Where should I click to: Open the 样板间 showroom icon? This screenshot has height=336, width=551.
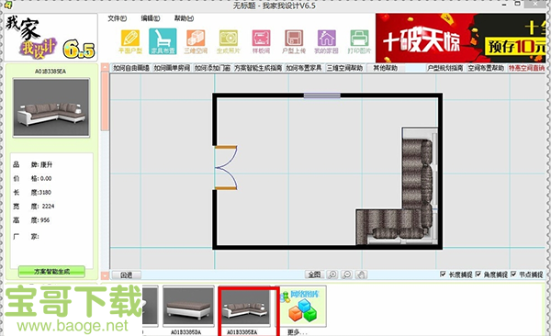click(x=261, y=41)
